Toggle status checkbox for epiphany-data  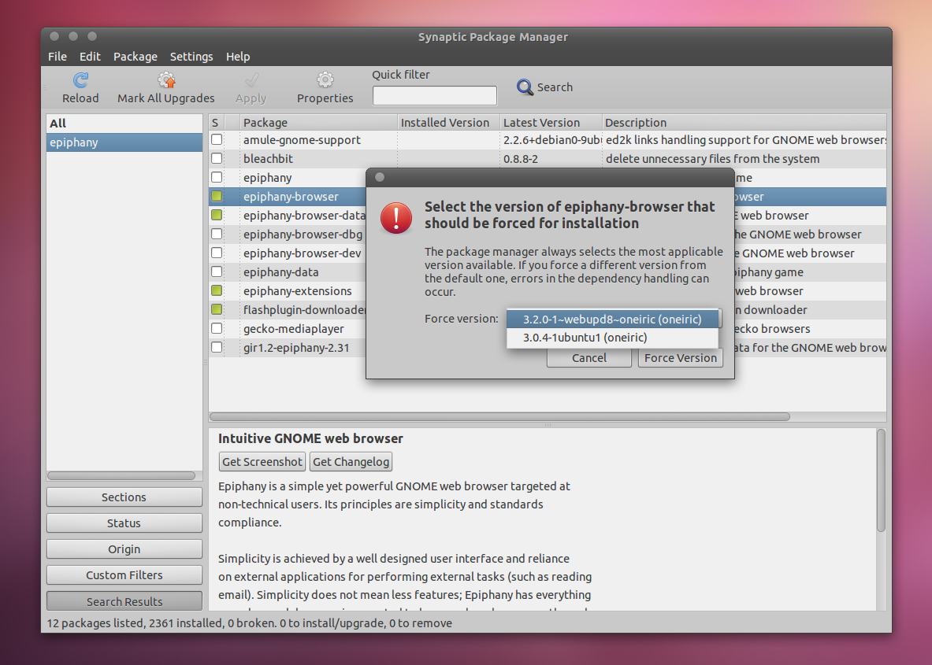217,272
